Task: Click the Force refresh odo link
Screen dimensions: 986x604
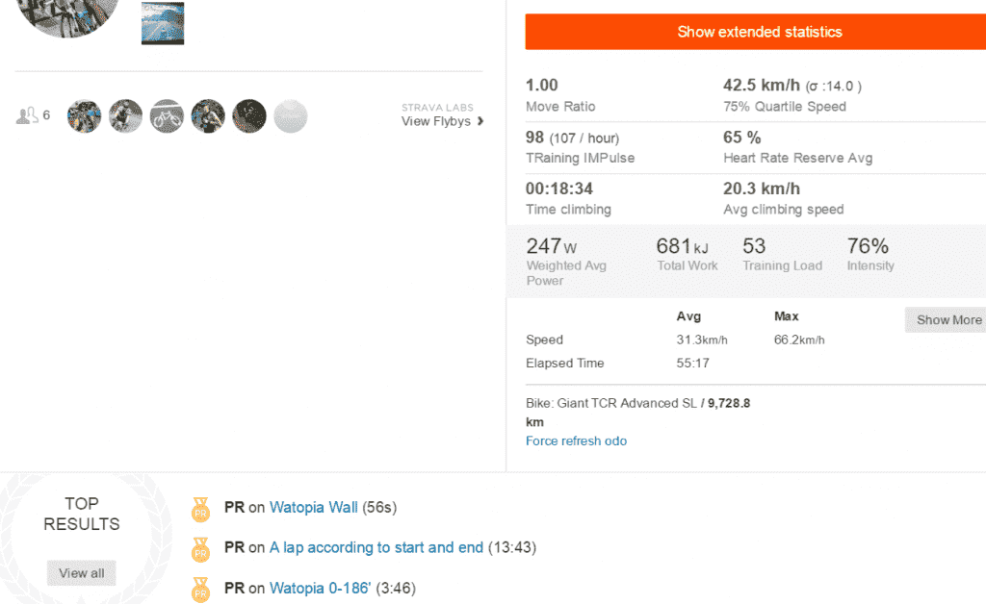Action: pyautogui.click(x=576, y=440)
